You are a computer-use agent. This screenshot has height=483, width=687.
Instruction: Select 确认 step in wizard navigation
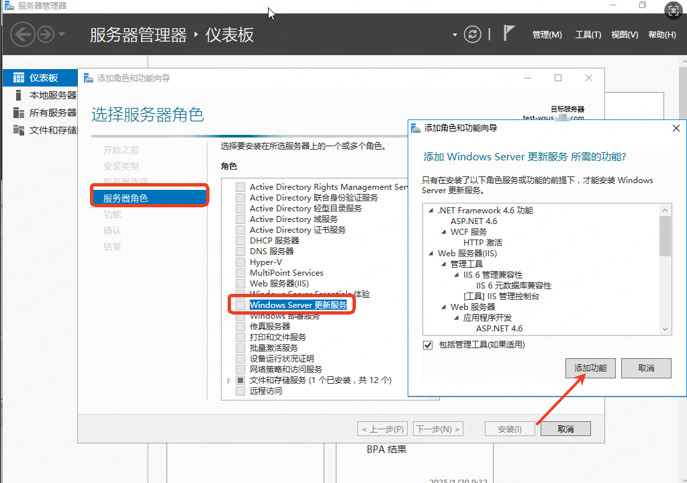point(112,231)
